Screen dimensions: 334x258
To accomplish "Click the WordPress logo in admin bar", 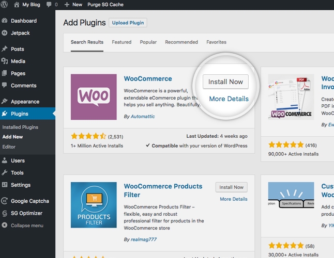I will pyautogui.click(x=4, y=5).
